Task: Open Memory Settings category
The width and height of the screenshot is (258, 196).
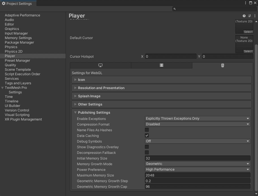Action: pyautogui.click(x=18, y=38)
